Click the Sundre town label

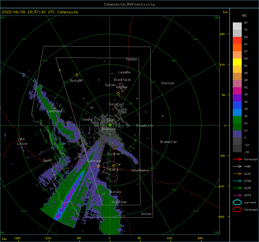click(x=87, y=119)
